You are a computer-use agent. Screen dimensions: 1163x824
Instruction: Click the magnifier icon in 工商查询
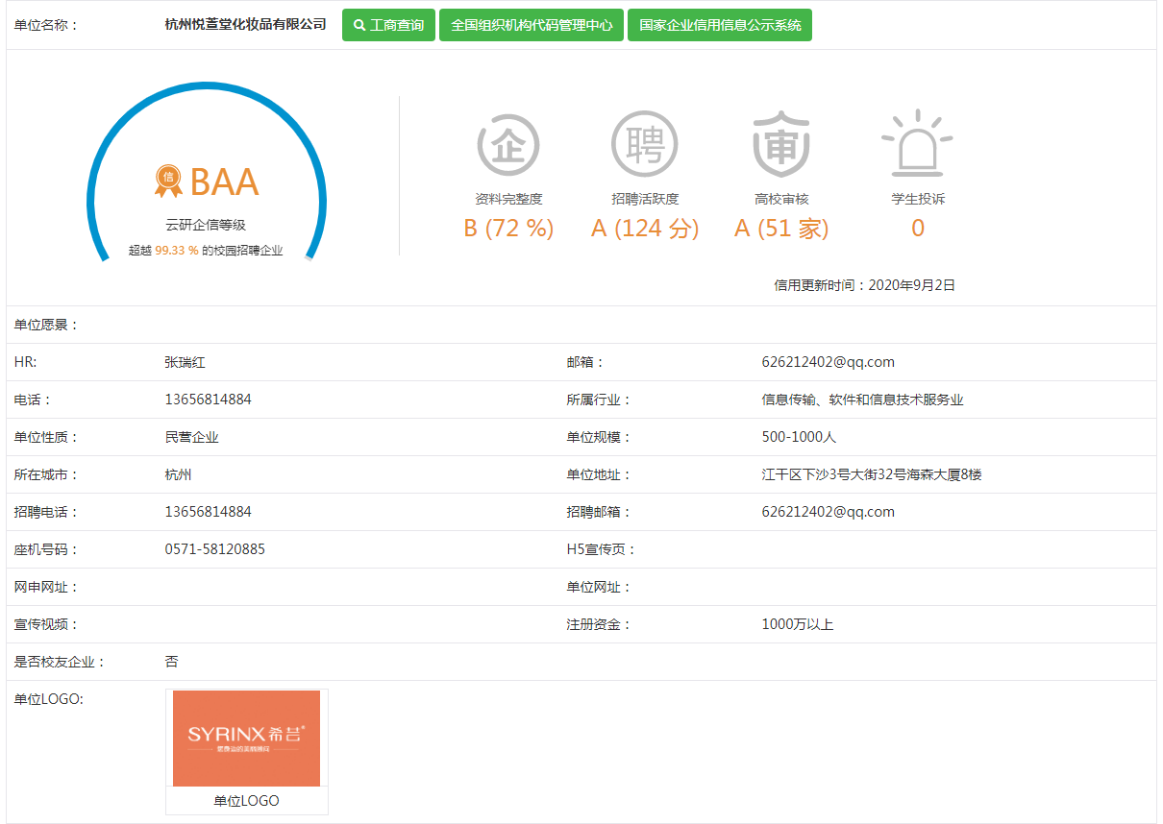pyautogui.click(x=359, y=25)
